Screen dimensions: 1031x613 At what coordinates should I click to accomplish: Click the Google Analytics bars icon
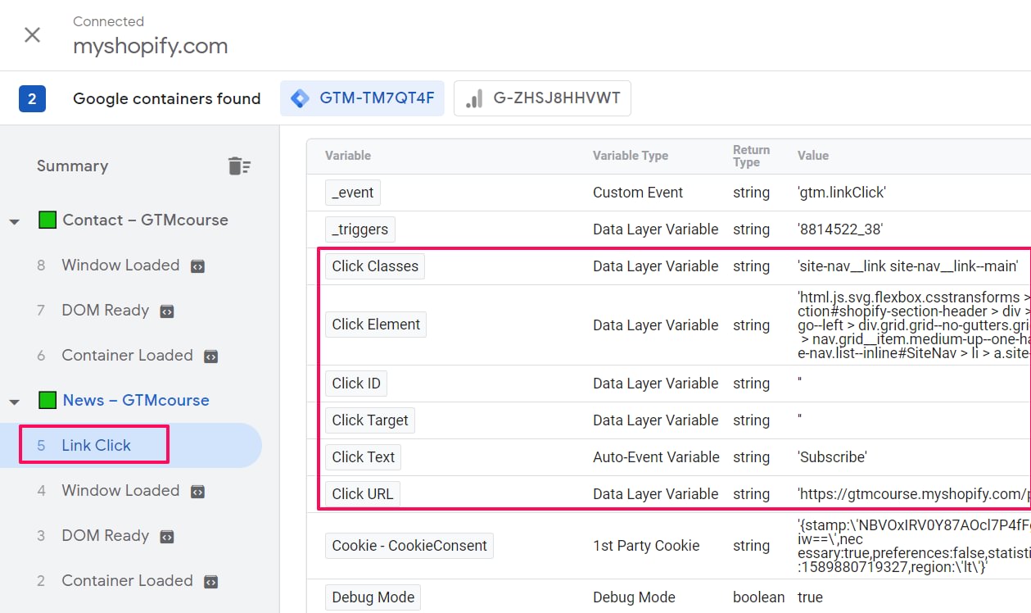473,99
